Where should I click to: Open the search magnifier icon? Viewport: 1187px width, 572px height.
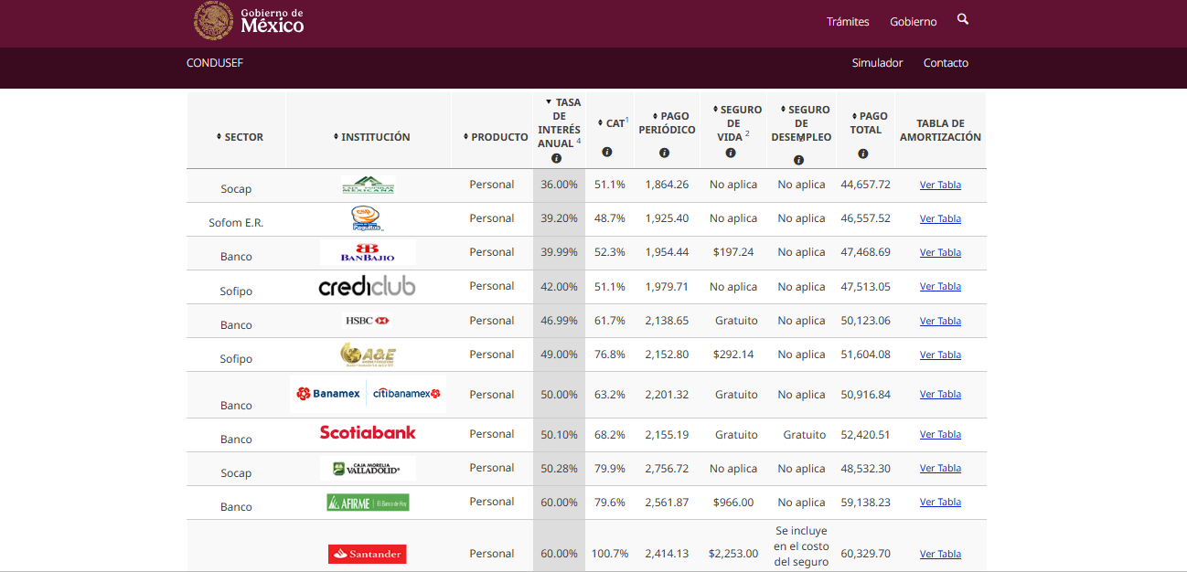pos(962,19)
